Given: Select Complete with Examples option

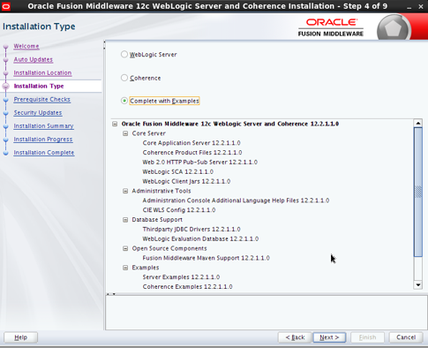Looking at the screenshot, I should coord(124,101).
